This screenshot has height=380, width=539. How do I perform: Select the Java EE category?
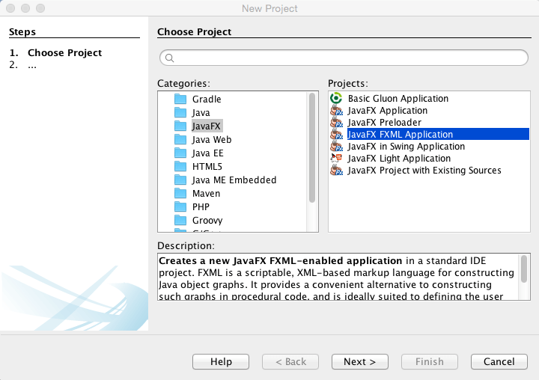pos(207,153)
